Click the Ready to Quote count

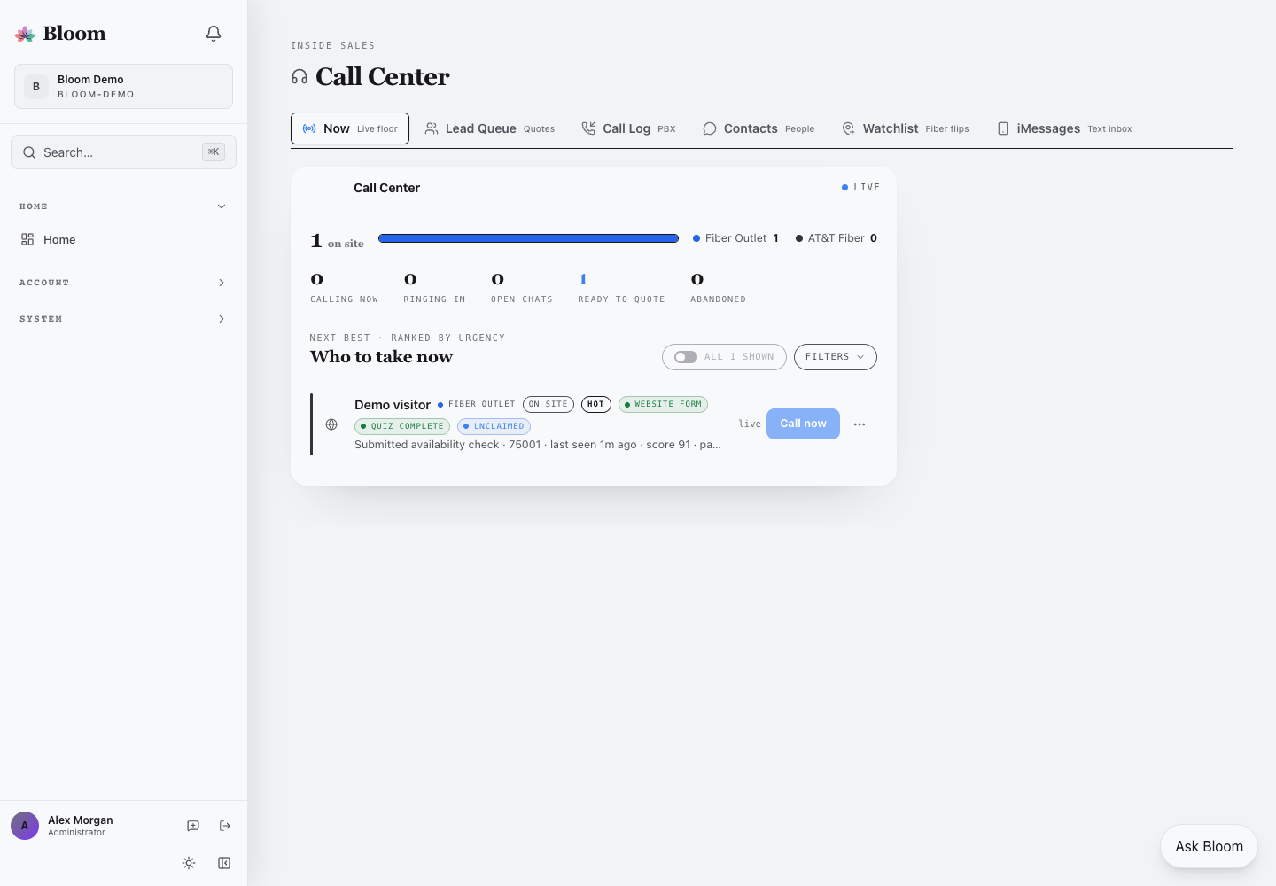click(583, 279)
